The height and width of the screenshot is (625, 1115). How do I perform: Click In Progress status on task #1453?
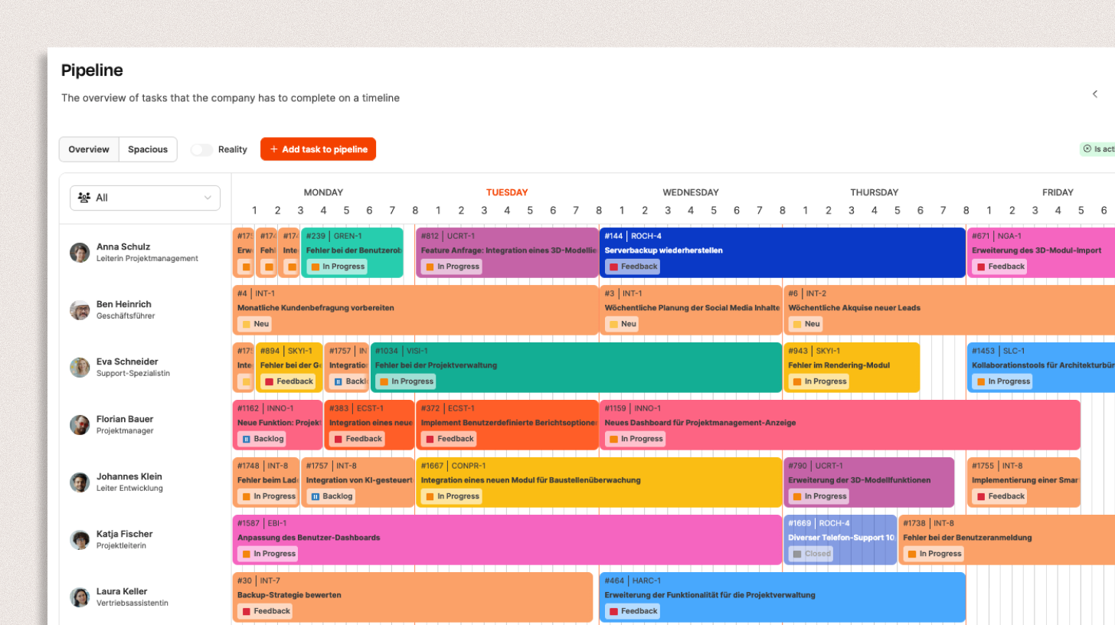pos(1003,381)
